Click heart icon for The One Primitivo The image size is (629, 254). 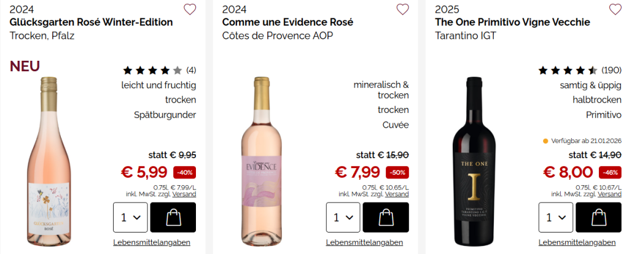(x=615, y=9)
